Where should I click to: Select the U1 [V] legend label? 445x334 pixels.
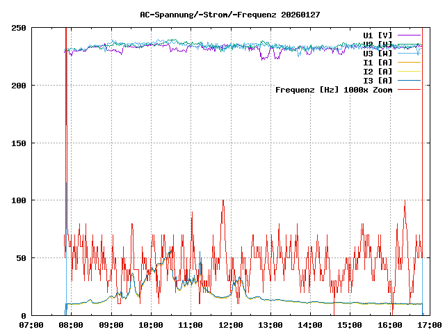[x=378, y=35]
